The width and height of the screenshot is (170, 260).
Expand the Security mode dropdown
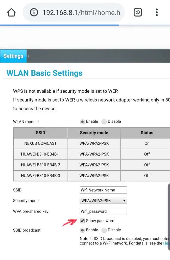point(103,201)
